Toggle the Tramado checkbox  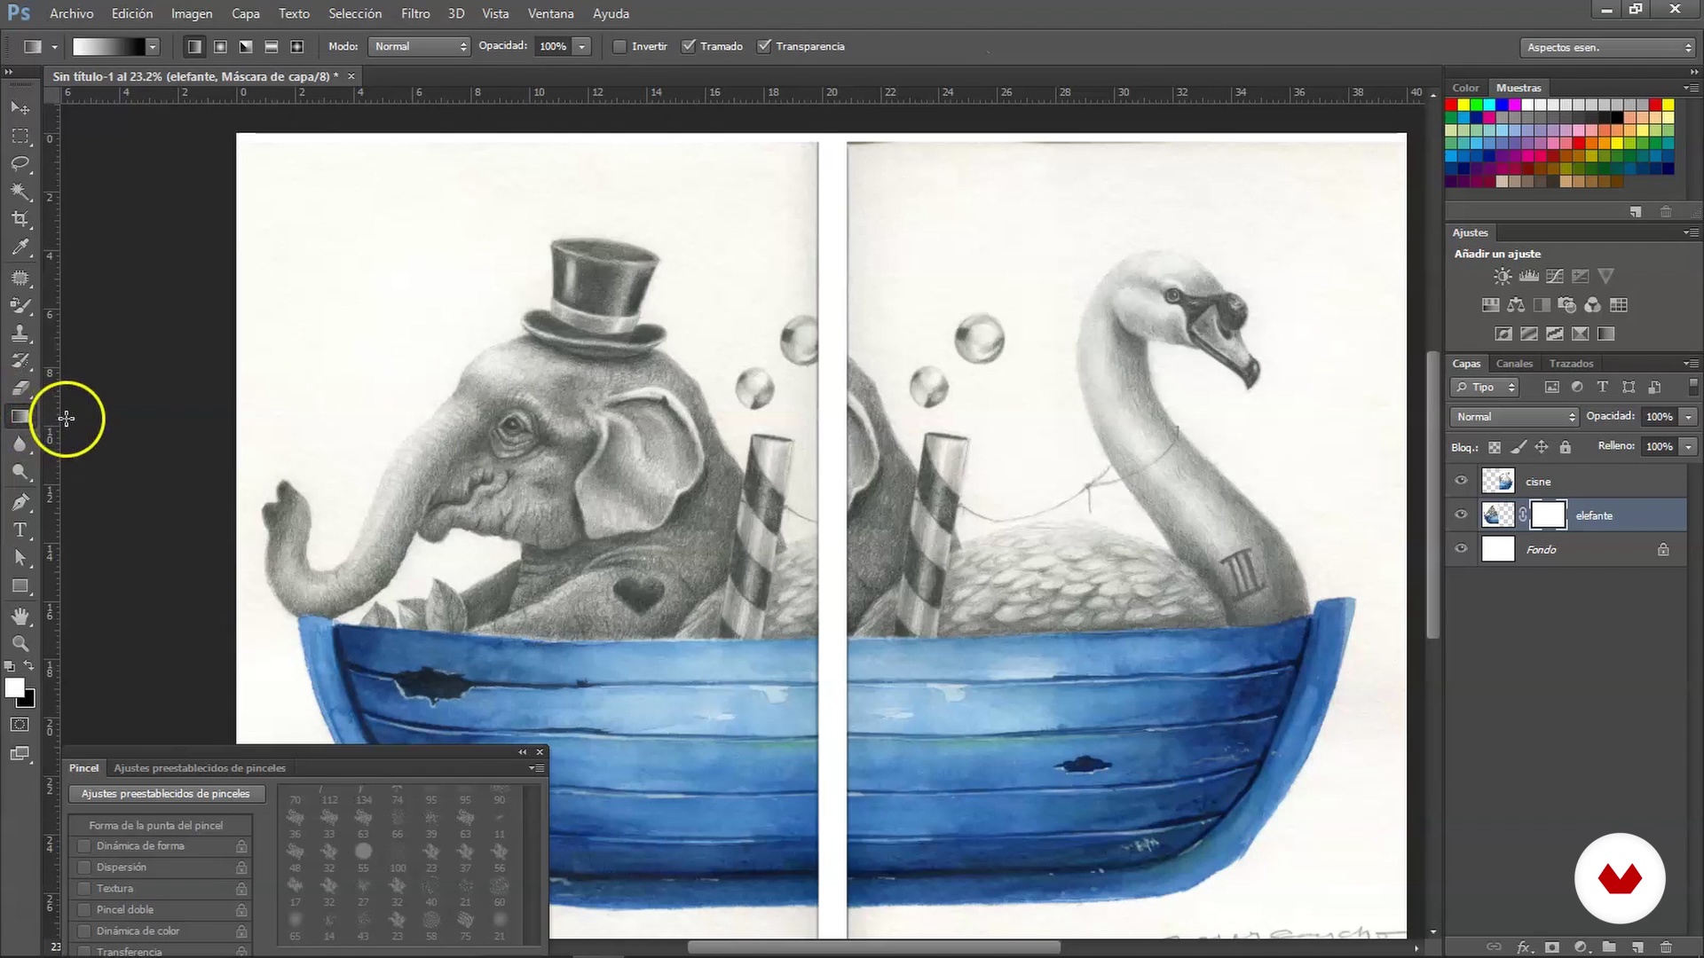pyautogui.click(x=688, y=46)
